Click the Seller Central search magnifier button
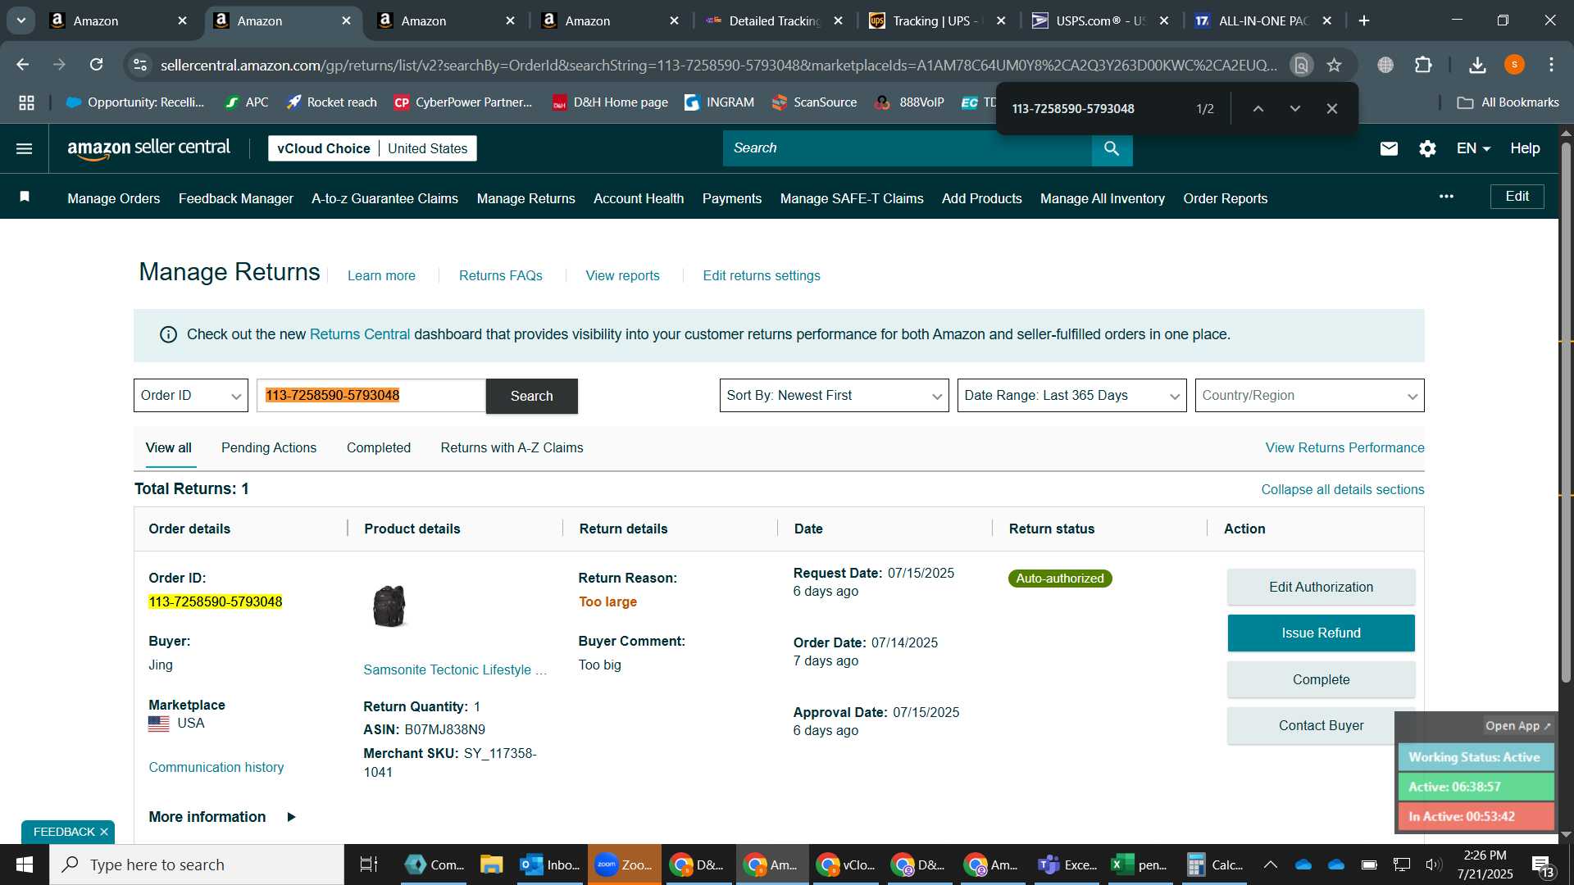The image size is (1574, 885). 1112,148
